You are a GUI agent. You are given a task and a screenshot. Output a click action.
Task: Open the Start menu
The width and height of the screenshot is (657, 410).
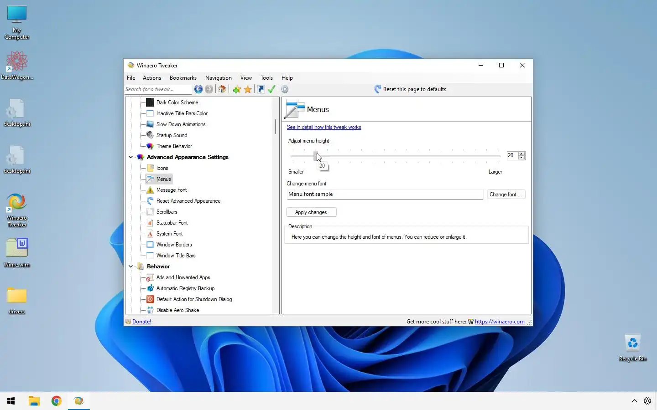[x=11, y=401]
